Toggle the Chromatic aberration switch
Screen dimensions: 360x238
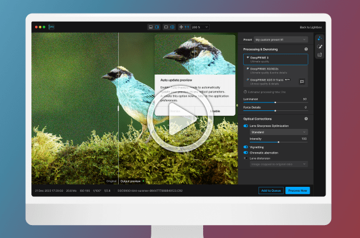tap(246, 152)
